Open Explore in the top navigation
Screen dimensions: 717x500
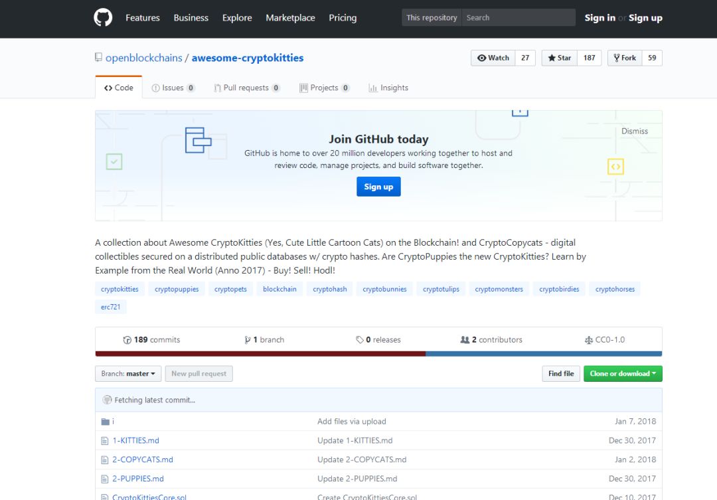pos(237,18)
